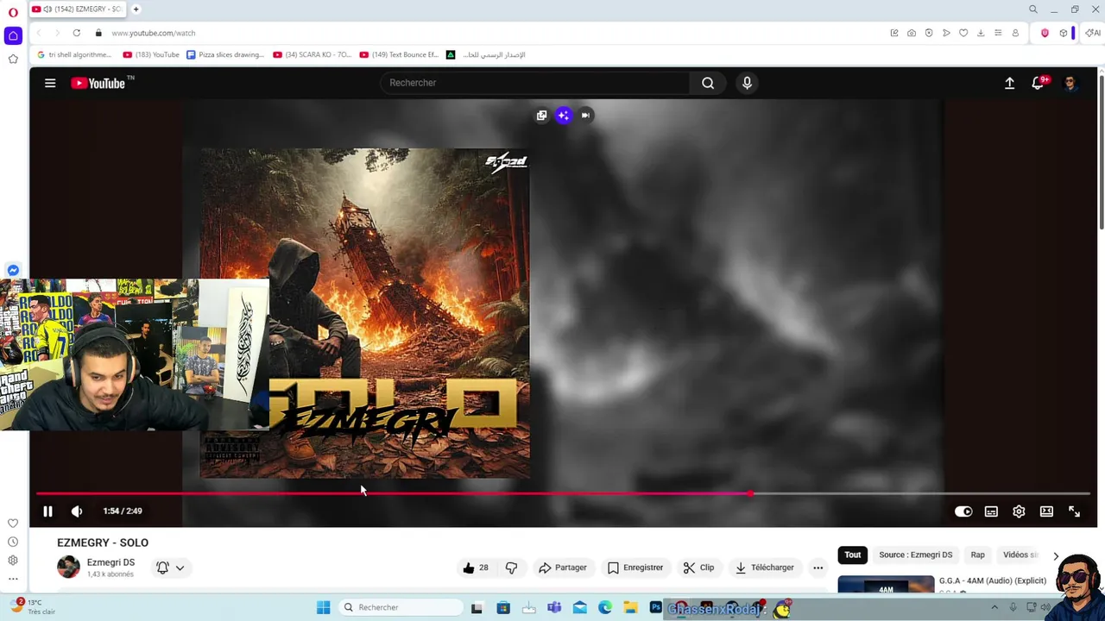
Task: Click the YouTube search magnifier button
Action: pos(708,83)
